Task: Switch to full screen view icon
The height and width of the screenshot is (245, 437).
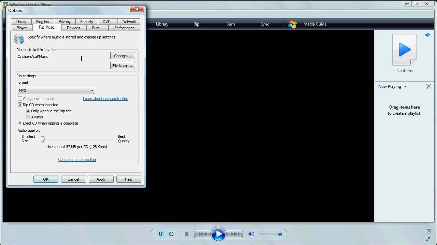Action: pos(428,231)
